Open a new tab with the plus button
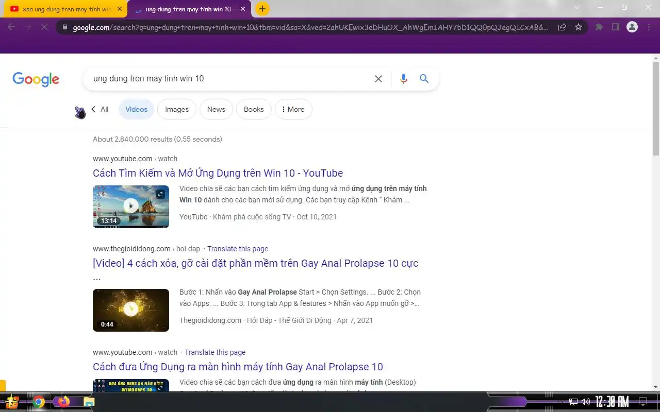This screenshot has height=412, width=660. [x=262, y=9]
